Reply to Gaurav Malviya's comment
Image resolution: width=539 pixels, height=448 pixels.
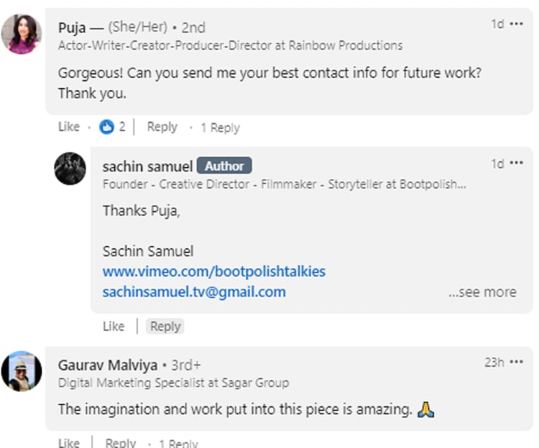tap(121, 442)
